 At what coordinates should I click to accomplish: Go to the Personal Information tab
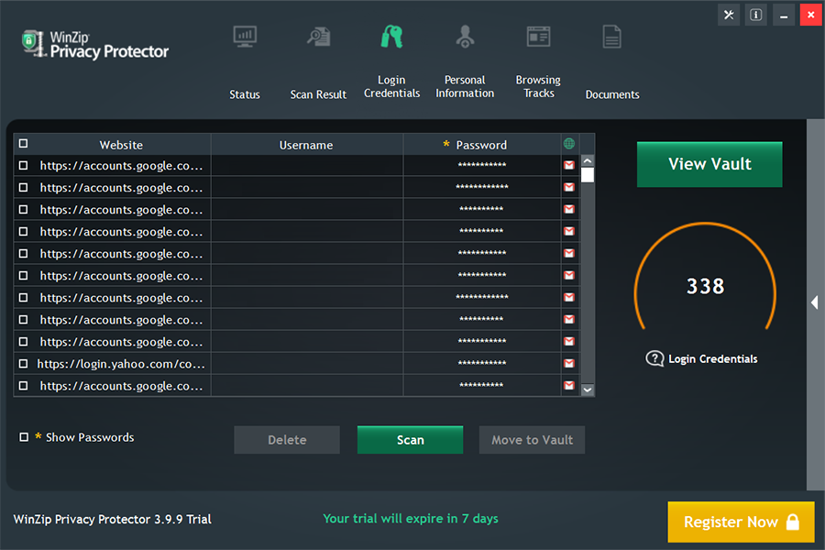(x=465, y=87)
